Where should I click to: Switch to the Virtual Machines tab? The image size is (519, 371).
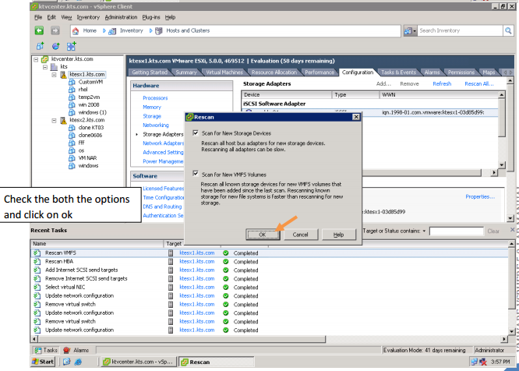[x=224, y=72]
